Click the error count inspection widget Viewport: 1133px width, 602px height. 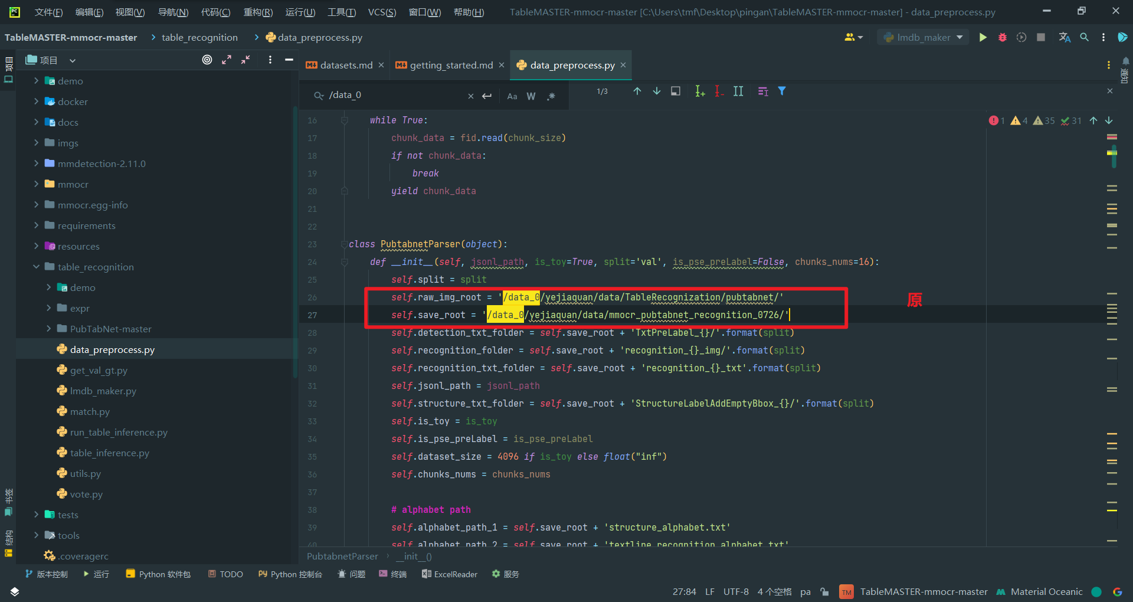(x=997, y=120)
